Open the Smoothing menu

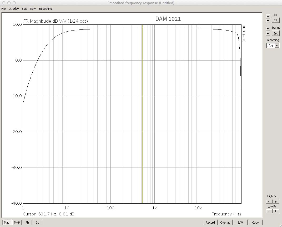point(45,9)
